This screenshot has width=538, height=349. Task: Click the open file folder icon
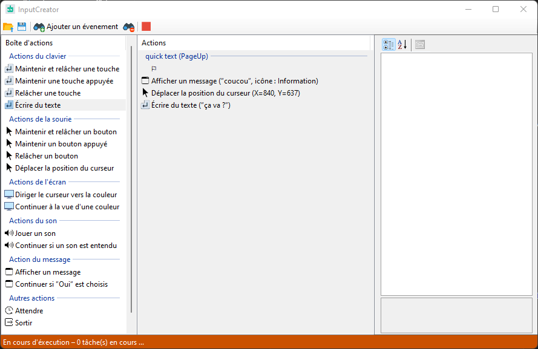[x=8, y=27]
